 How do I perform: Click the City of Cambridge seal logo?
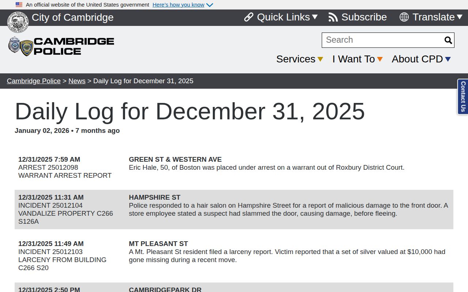18,22
